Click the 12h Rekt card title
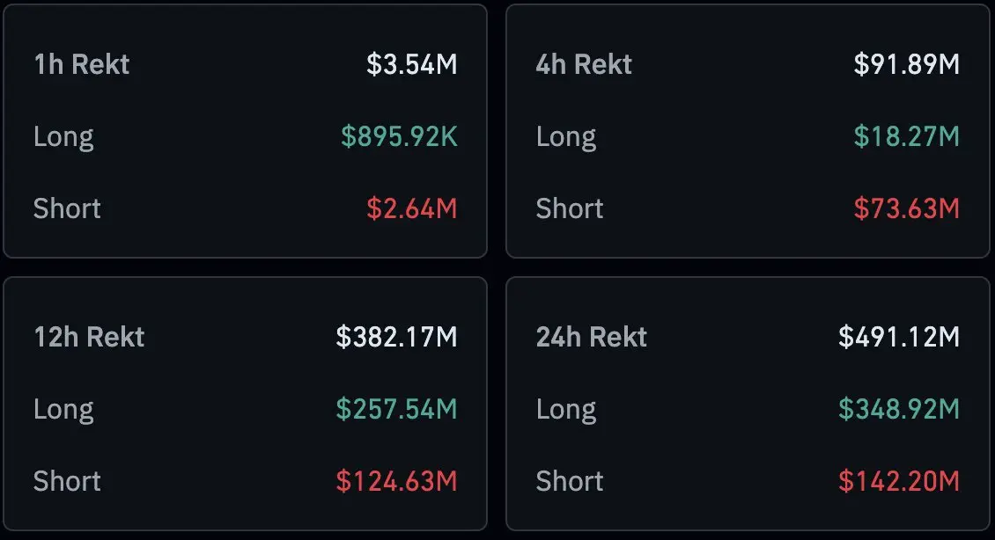The image size is (995, 540). tap(89, 337)
